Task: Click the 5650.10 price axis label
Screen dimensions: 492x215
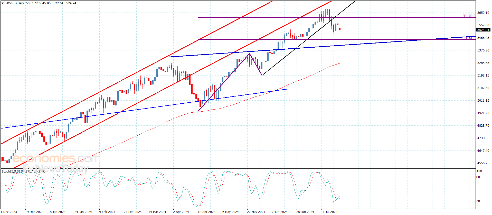Action: pos(483,13)
